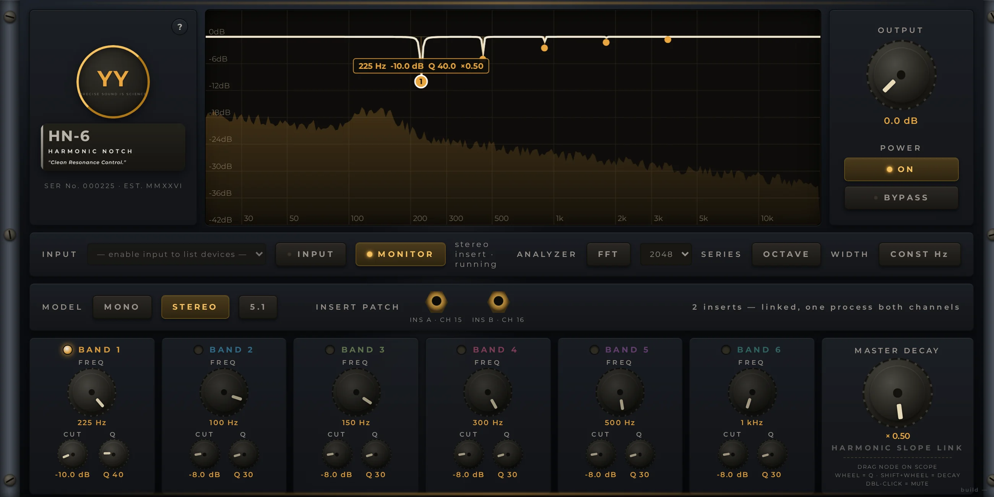Viewport: 994px width, 497px height.
Task: Enable Band 4 LED indicator
Action: [461, 350]
